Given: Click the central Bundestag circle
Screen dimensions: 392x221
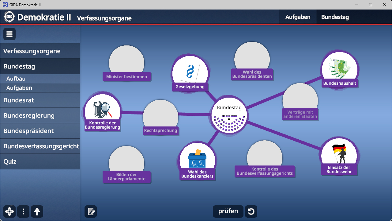Looking at the screenshot, I should (229, 115).
